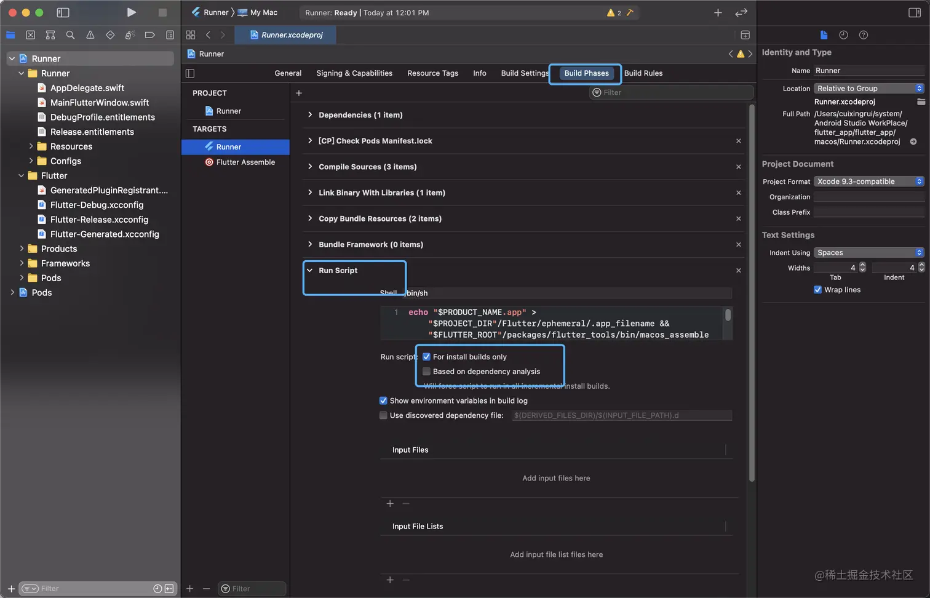930x598 pixels.
Task: Select the Flutter Assemble target
Action: (x=245, y=162)
